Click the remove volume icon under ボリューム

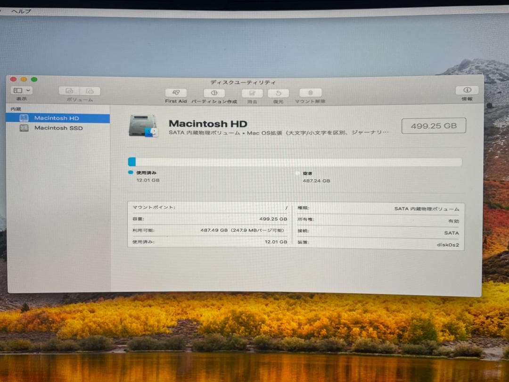coord(90,91)
